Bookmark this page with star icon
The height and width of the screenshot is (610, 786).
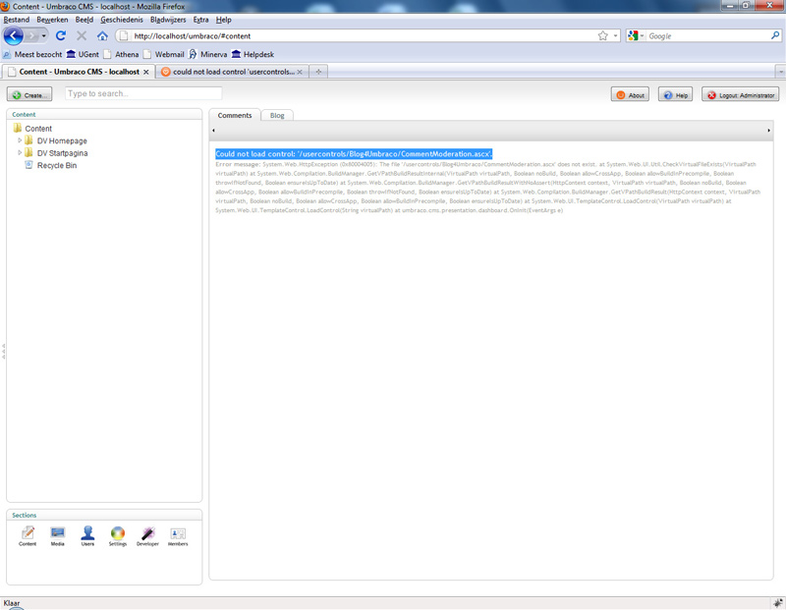pos(602,35)
